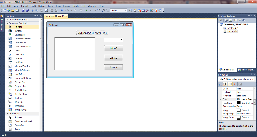The height and width of the screenshot is (137, 257).
Task: Click the Find in Files toolbar icon
Action: click(46, 10)
